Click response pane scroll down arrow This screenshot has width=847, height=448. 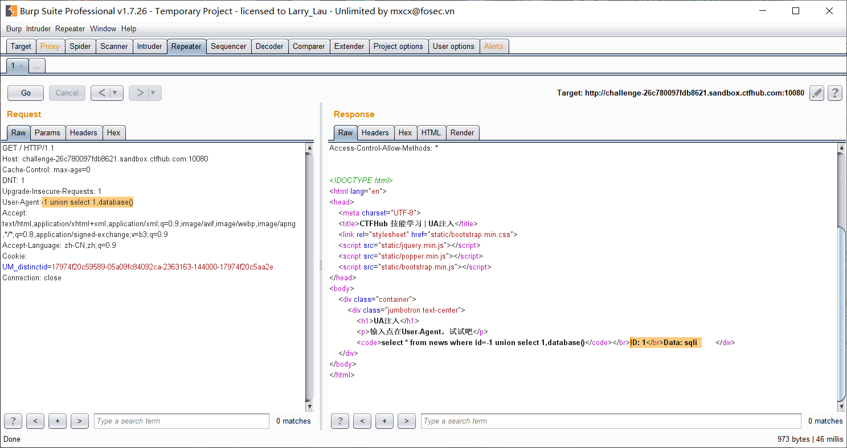pos(841,406)
